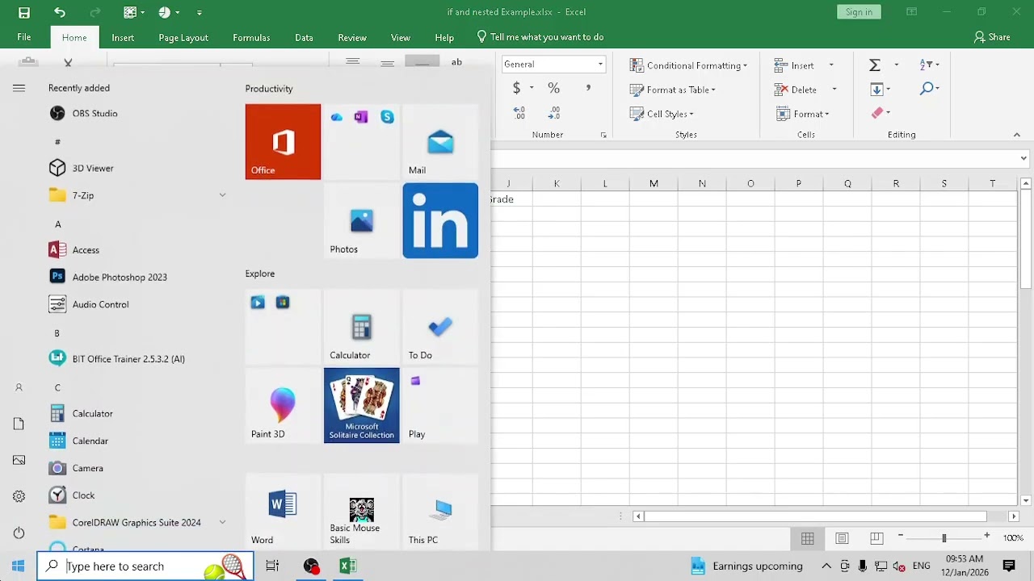Click Excel Save icon in title bar
This screenshot has height=581, width=1034.
point(24,12)
